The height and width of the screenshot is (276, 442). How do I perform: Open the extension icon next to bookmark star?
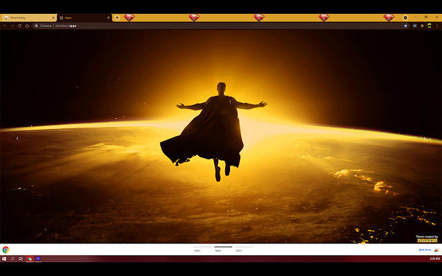tap(414, 26)
